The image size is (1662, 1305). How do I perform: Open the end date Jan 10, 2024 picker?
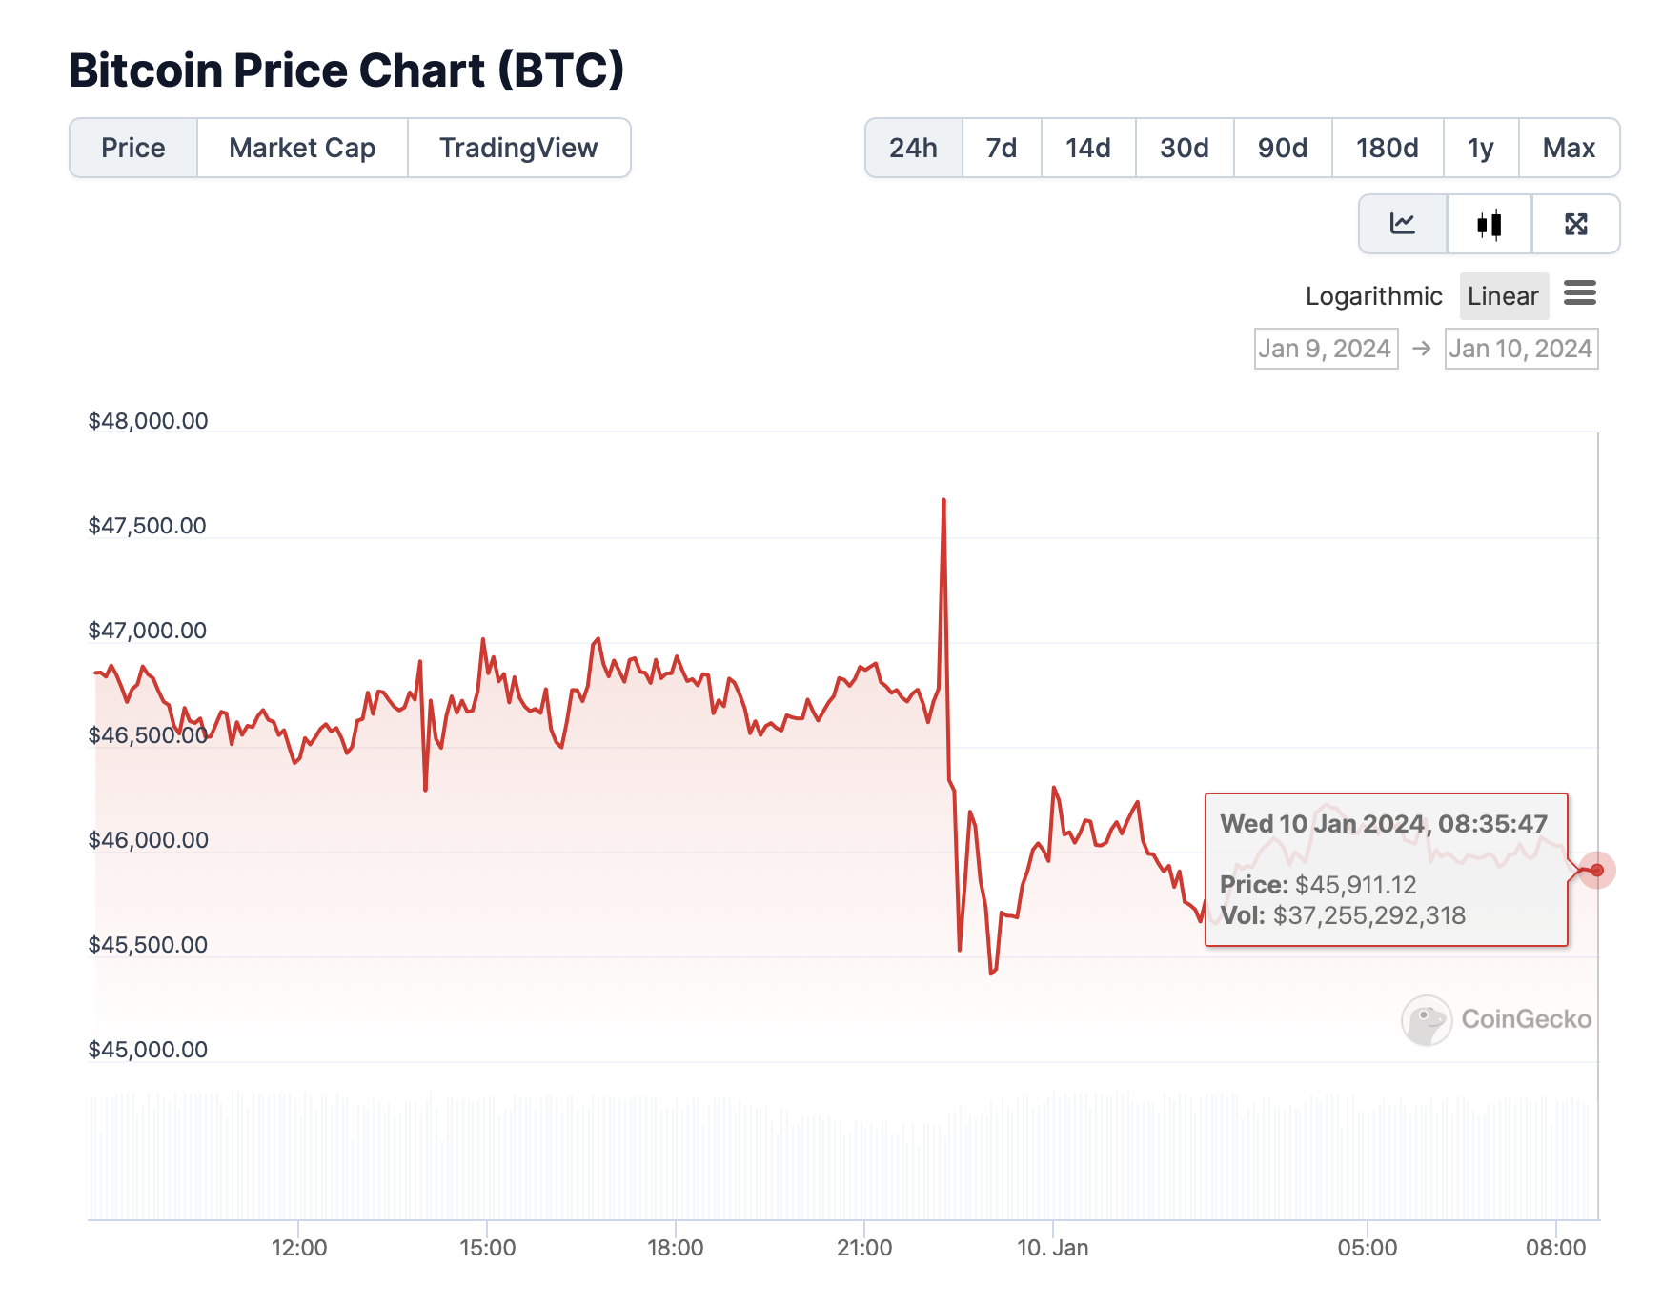click(1521, 349)
